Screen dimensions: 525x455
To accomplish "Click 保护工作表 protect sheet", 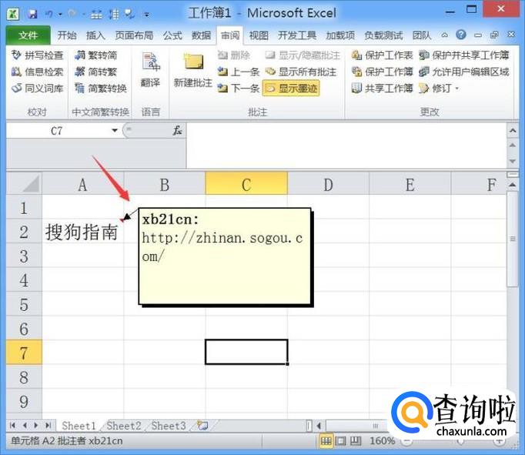I will click(x=382, y=55).
